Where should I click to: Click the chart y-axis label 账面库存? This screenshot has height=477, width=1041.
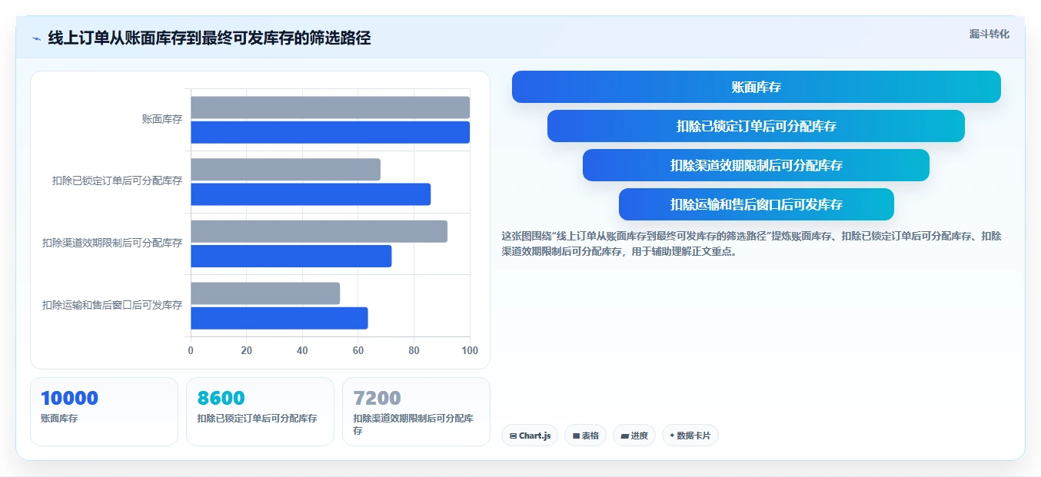pyautogui.click(x=162, y=119)
